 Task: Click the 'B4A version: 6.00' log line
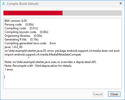pyautogui.click(x=16, y=21)
